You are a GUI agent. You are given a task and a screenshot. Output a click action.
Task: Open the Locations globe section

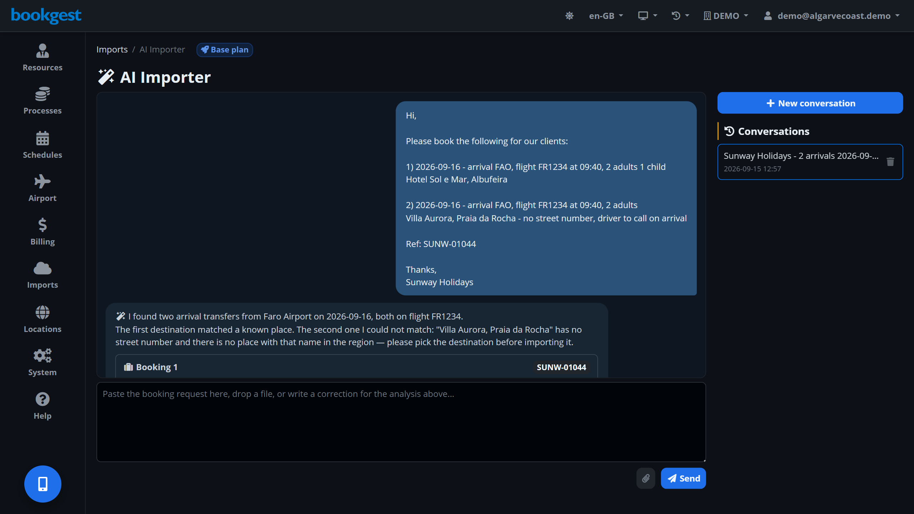pyautogui.click(x=42, y=319)
